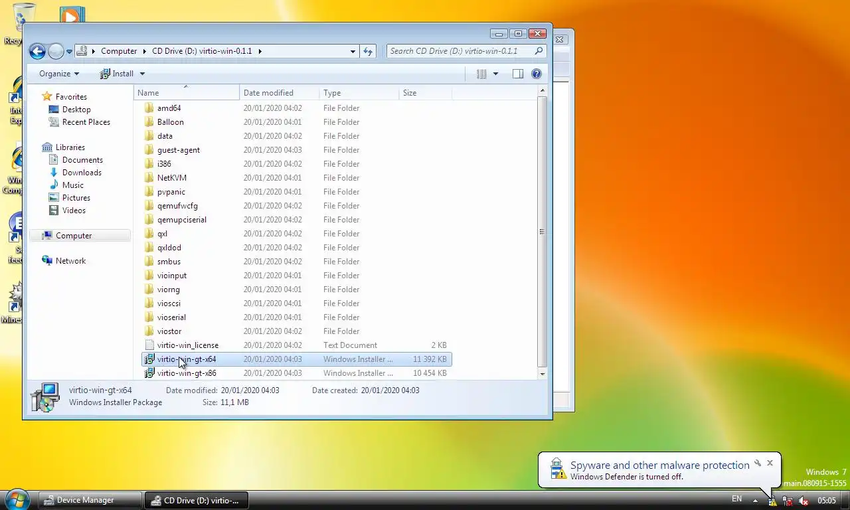The height and width of the screenshot is (510, 850).
Task: Open Documents library
Action: pos(82,160)
